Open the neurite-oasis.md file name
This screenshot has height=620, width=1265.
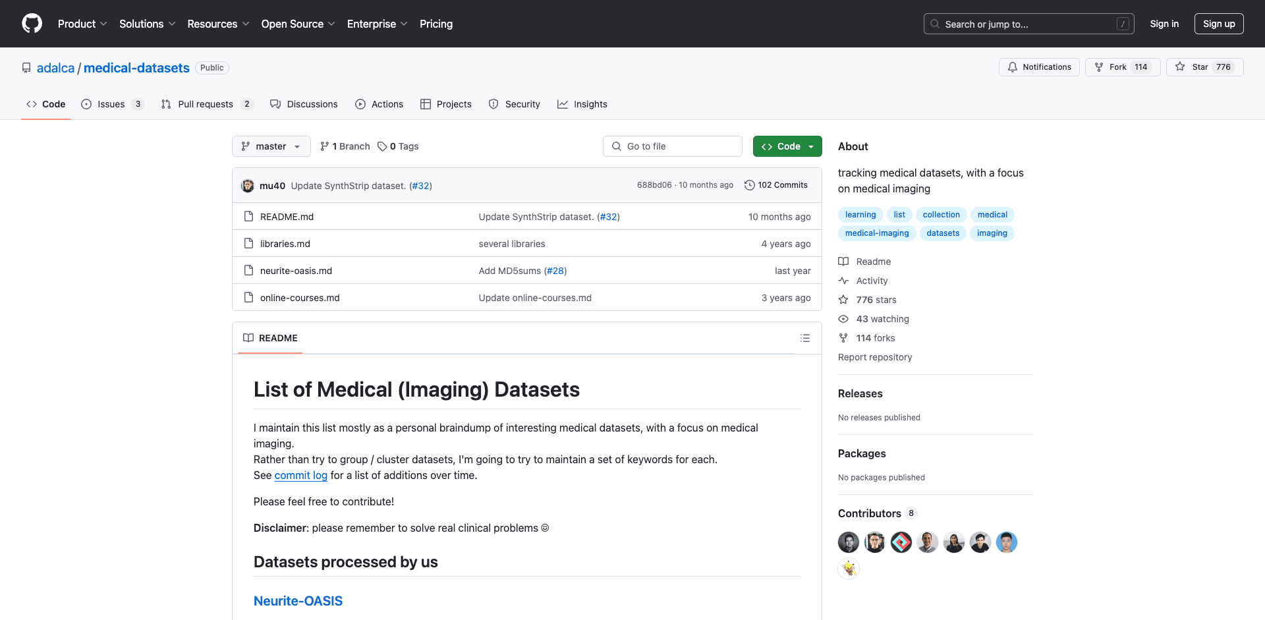296,271
